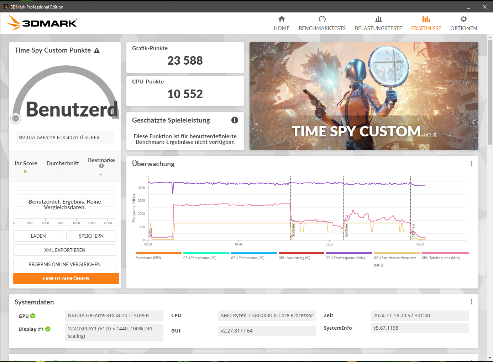Click the ERNEUT AUSFÜHREN button
The height and width of the screenshot is (362, 493).
66,279
